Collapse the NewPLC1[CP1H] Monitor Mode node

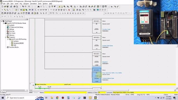(x=4, y=23)
